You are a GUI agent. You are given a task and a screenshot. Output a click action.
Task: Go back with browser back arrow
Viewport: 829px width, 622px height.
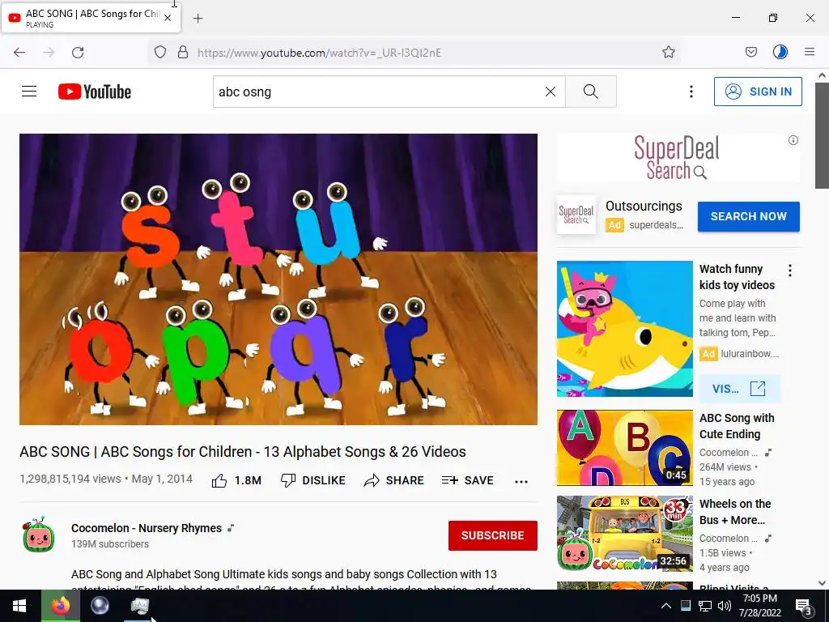pos(19,52)
